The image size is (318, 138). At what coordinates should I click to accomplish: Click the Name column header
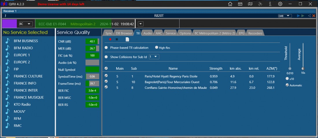173,68
